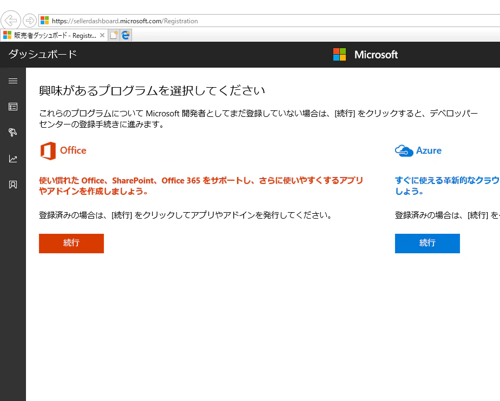500x401 pixels.
Task: Open the tools wrench icon in sidebar
Action: [13, 133]
